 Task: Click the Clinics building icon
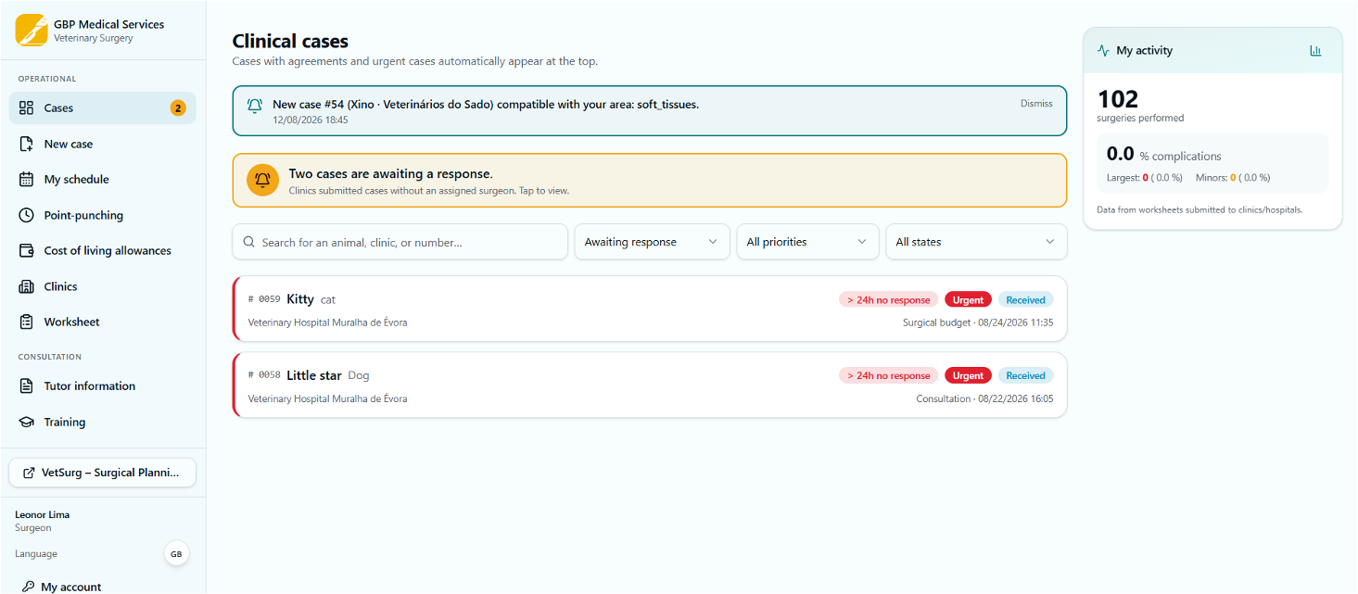26,286
